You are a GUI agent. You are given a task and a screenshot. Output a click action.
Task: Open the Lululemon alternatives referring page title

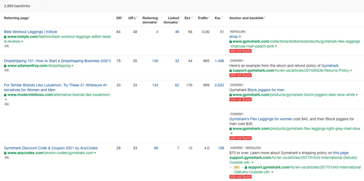tap(56, 87)
